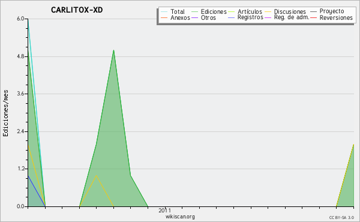Screen dimensions: 360x222
Task: Click the Reversiones legend entry
Action: point(336,17)
